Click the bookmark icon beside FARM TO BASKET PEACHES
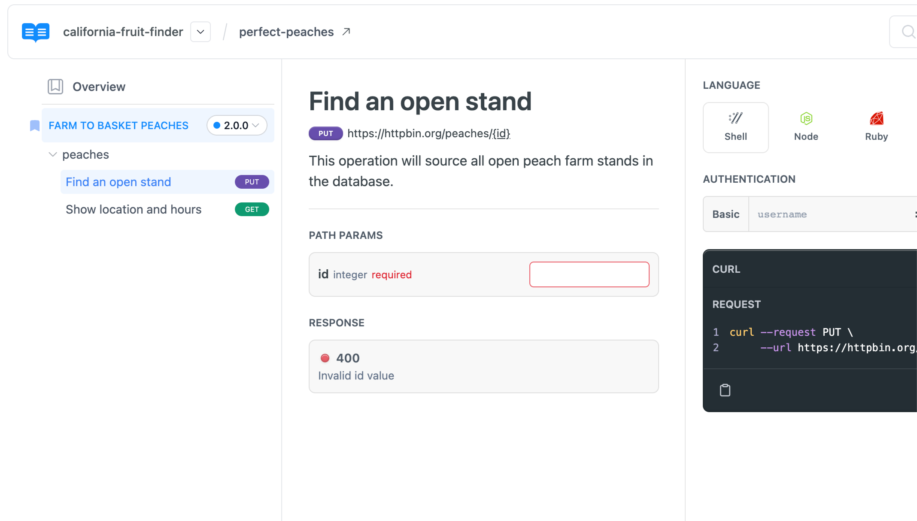The width and height of the screenshot is (917, 521). [x=34, y=125]
